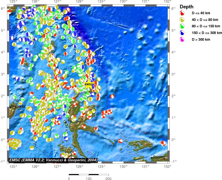Click the yellow EMSC star marker

88,84
